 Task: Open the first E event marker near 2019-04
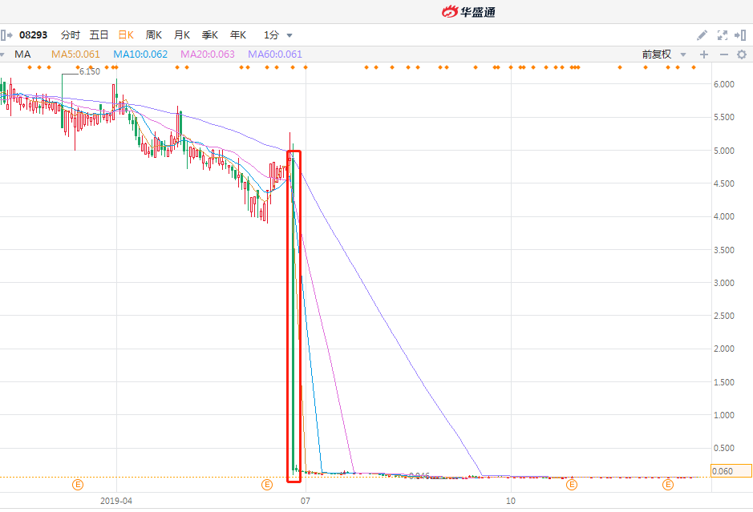78,485
